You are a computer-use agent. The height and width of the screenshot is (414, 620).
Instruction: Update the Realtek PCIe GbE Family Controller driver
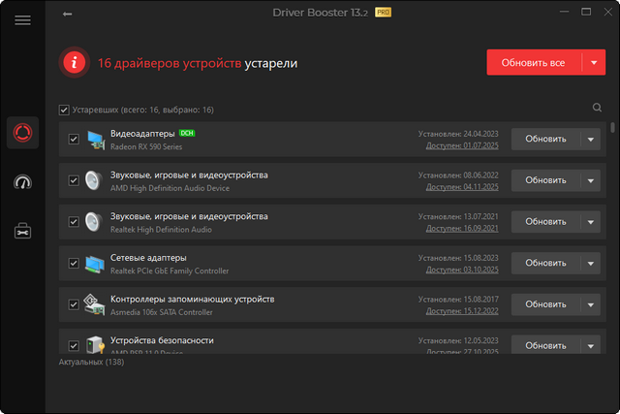[x=545, y=263]
